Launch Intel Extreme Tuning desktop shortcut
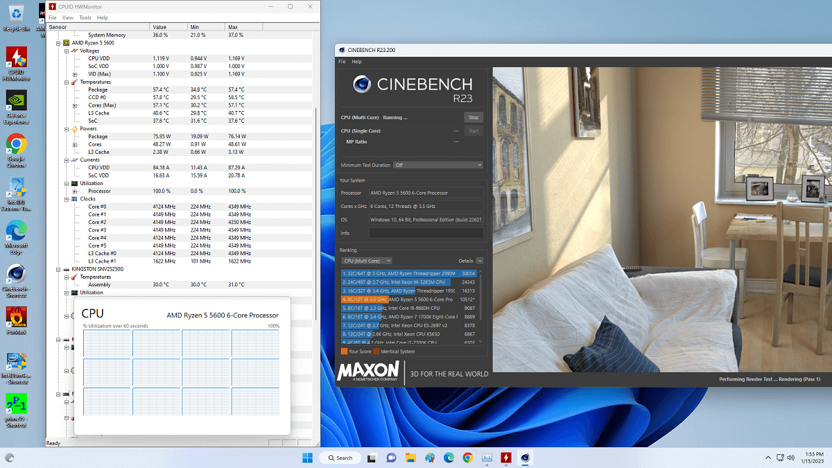This screenshot has width=832, height=468. (x=16, y=194)
